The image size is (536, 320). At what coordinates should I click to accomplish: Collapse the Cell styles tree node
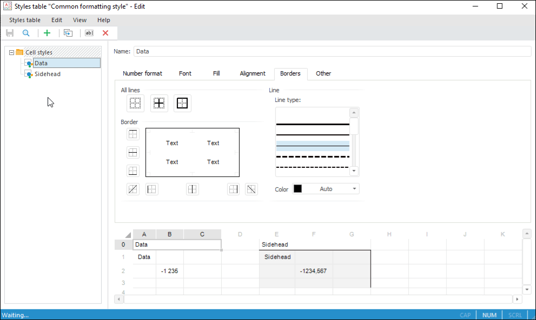click(12, 52)
